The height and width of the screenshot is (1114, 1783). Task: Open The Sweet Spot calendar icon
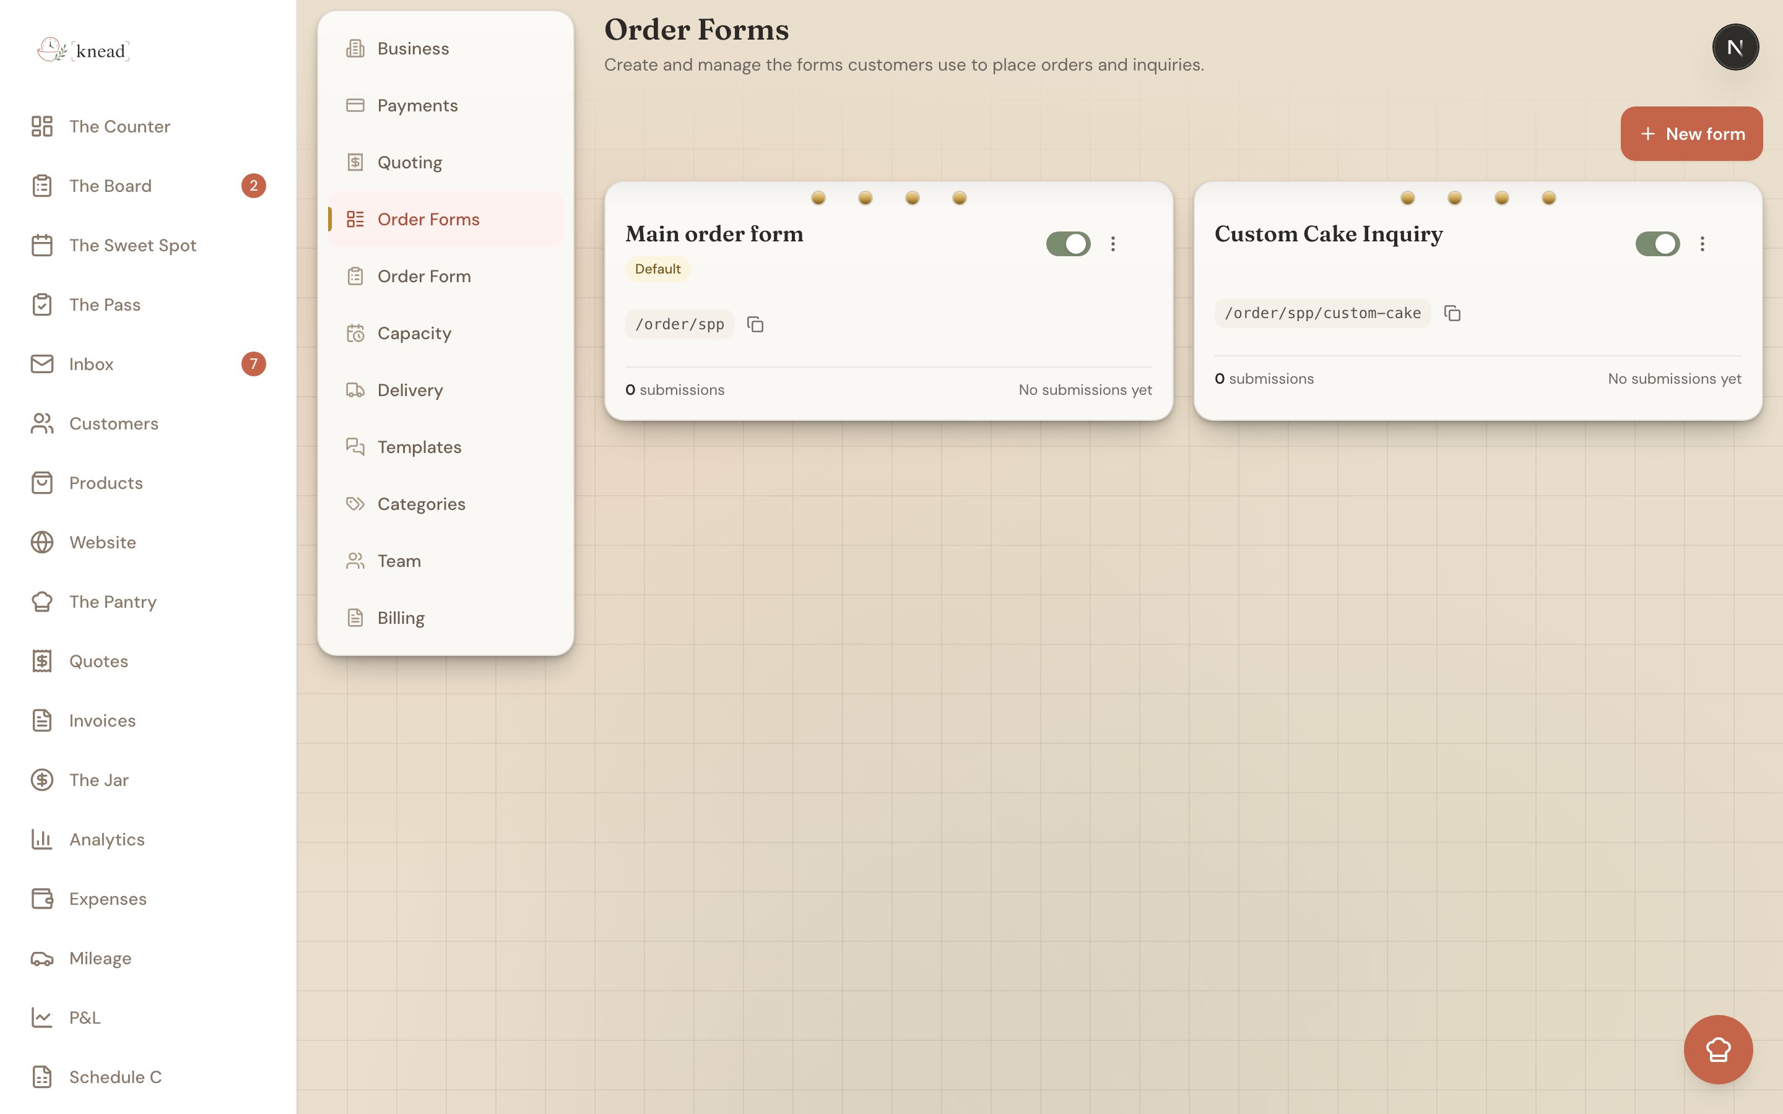point(42,245)
